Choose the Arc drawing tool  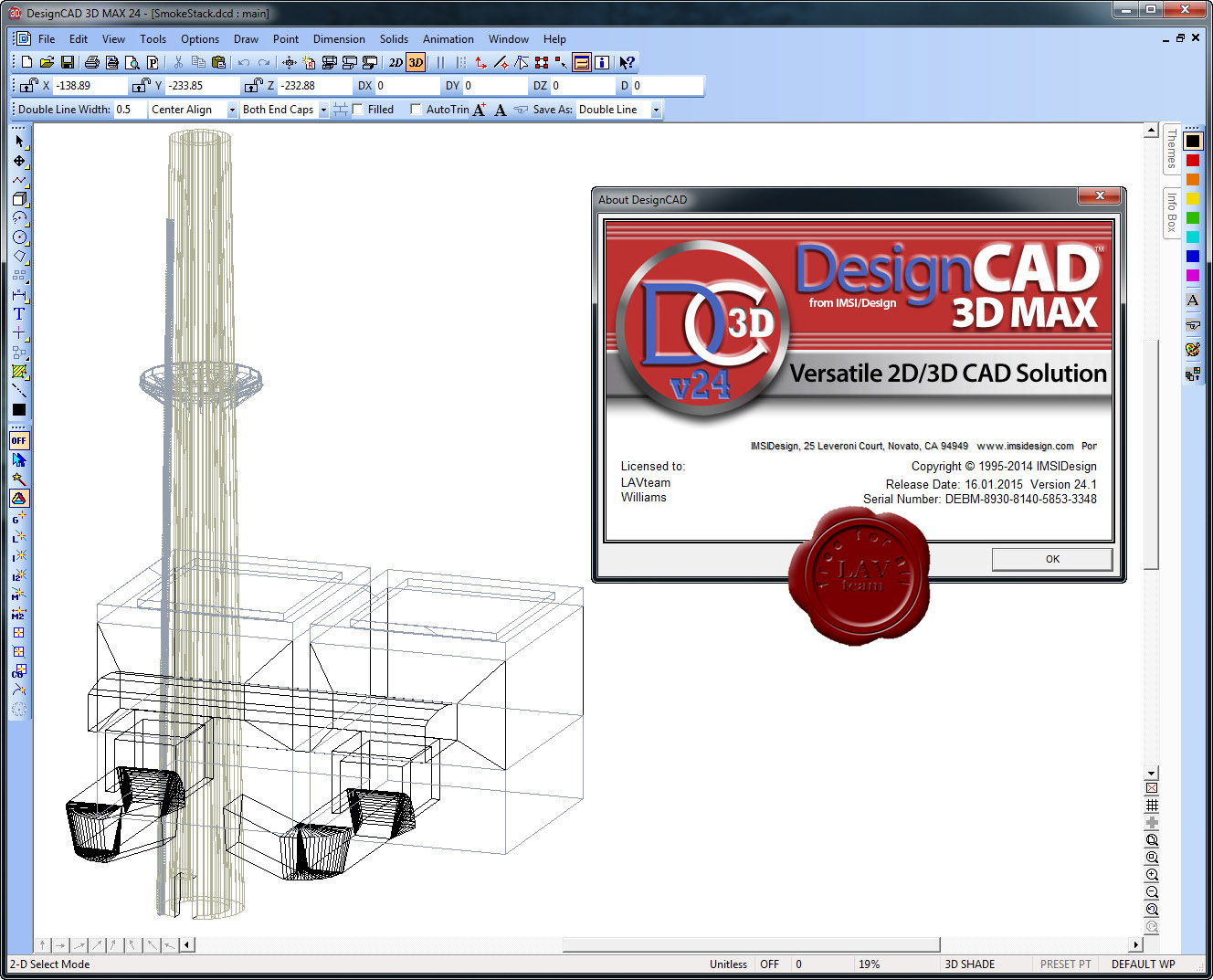(19, 217)
